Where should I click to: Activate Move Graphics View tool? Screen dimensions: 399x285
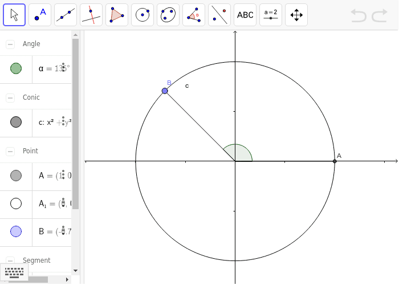coord(296,15)
